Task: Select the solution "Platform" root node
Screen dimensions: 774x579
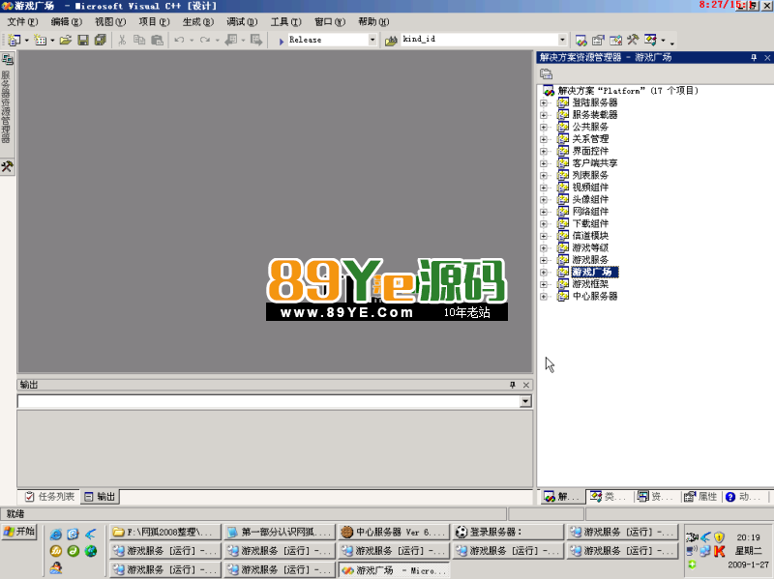Action: [627, 91]
